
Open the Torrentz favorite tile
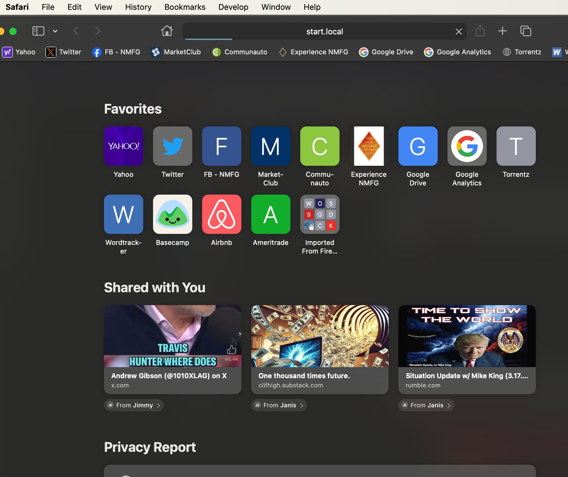coord(516,146)
